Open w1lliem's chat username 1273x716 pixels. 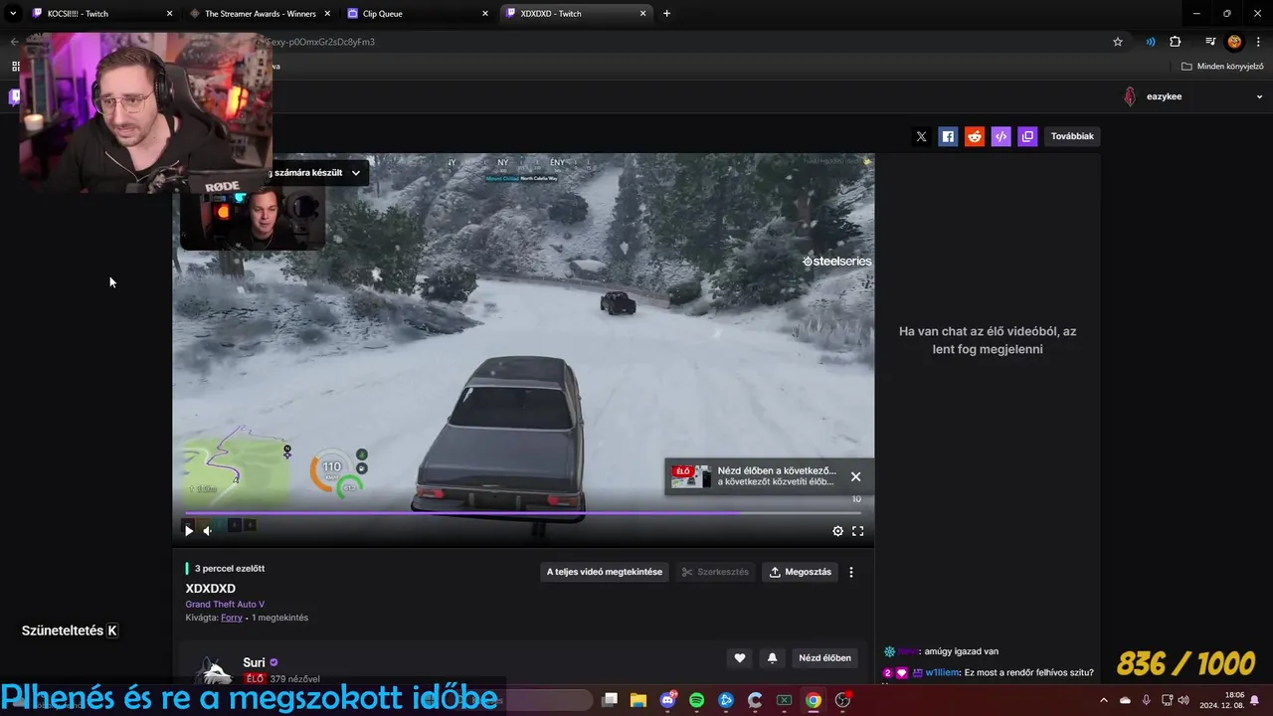[942, 673]
